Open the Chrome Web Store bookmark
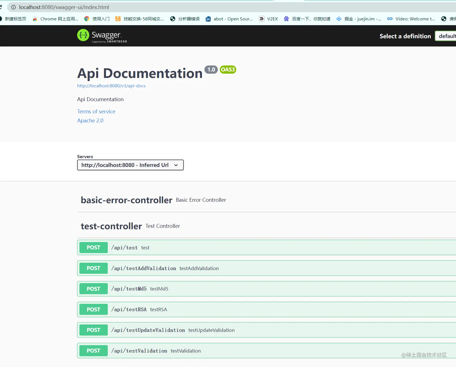This screenshot has width=456, height=367. [55, 19]
